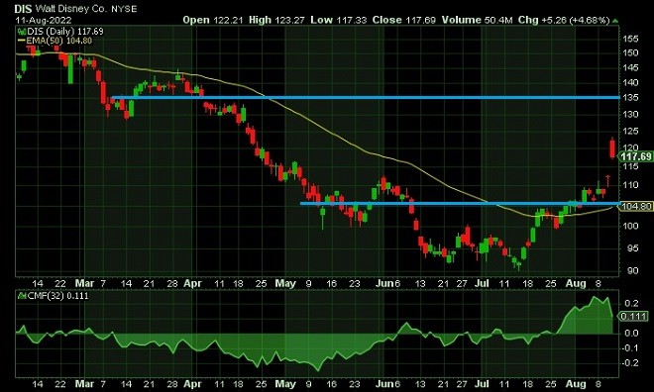Click the 145 price axis label
Image resolution: width=654 pixels, height=392 pixels.
coord(630,67)
